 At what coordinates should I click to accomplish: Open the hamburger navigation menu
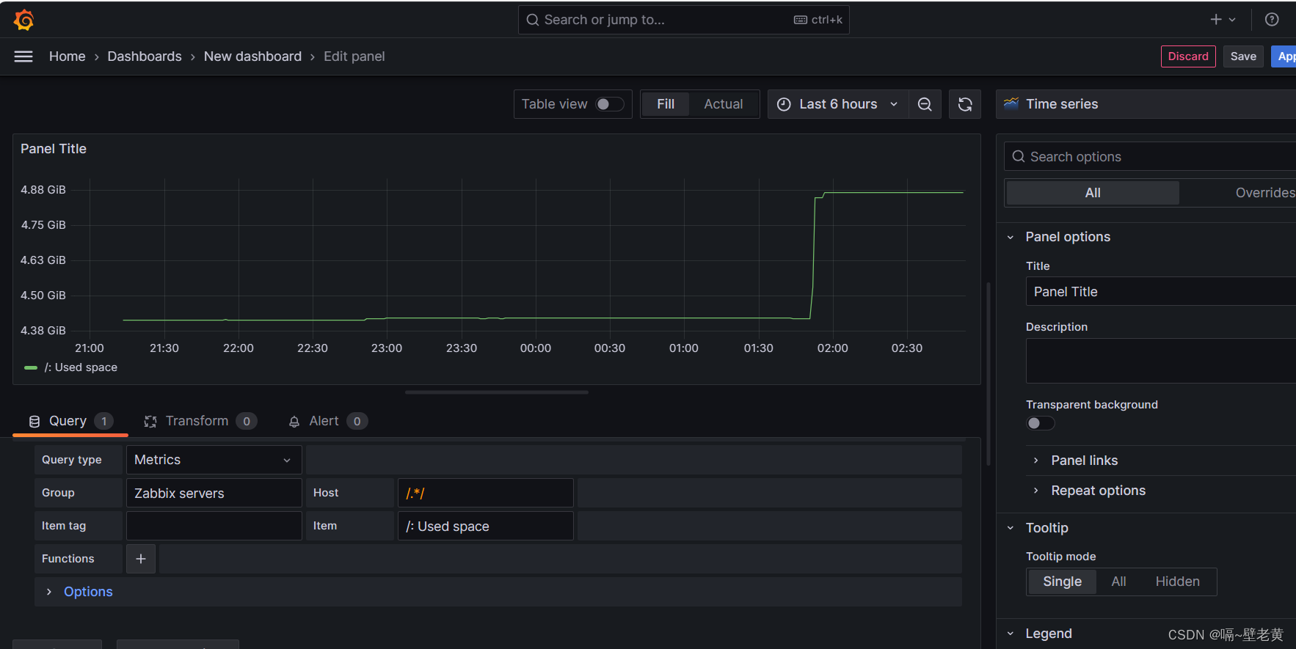[x=23, y=56]
